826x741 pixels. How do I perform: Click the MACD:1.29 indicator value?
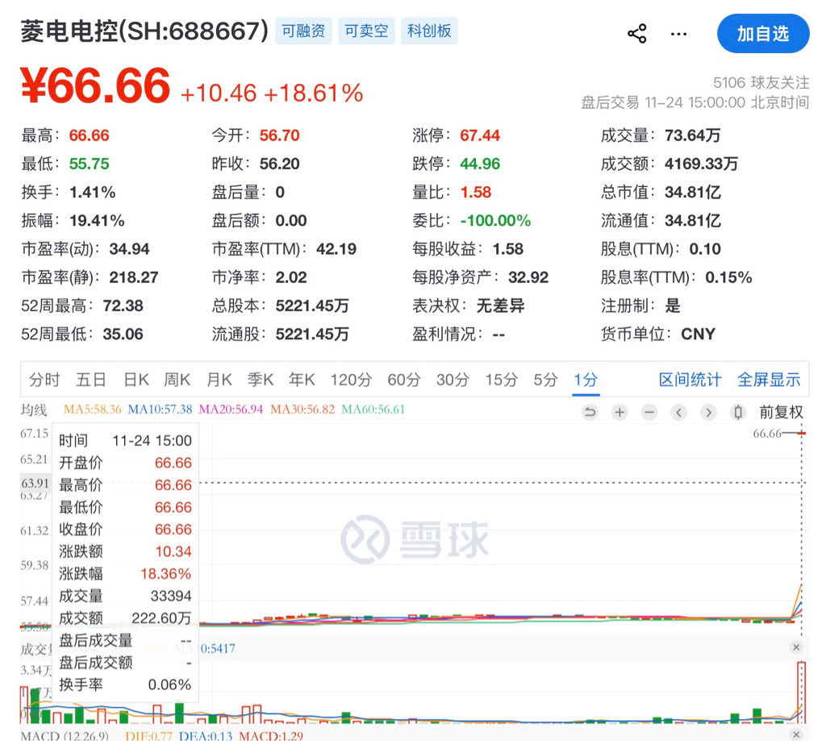271,735
